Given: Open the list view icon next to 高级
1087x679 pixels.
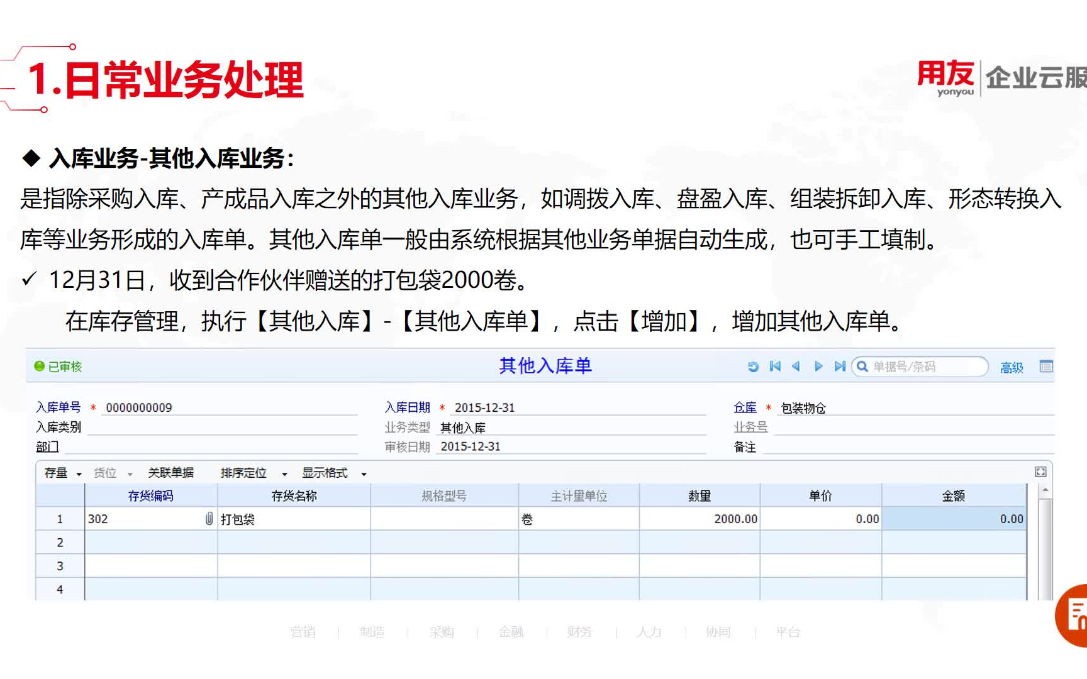Looking at the screenshot, I should coord(1047,367).
